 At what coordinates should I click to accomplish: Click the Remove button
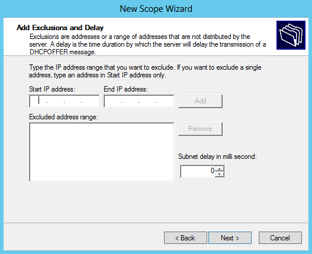tap(200, 129)
